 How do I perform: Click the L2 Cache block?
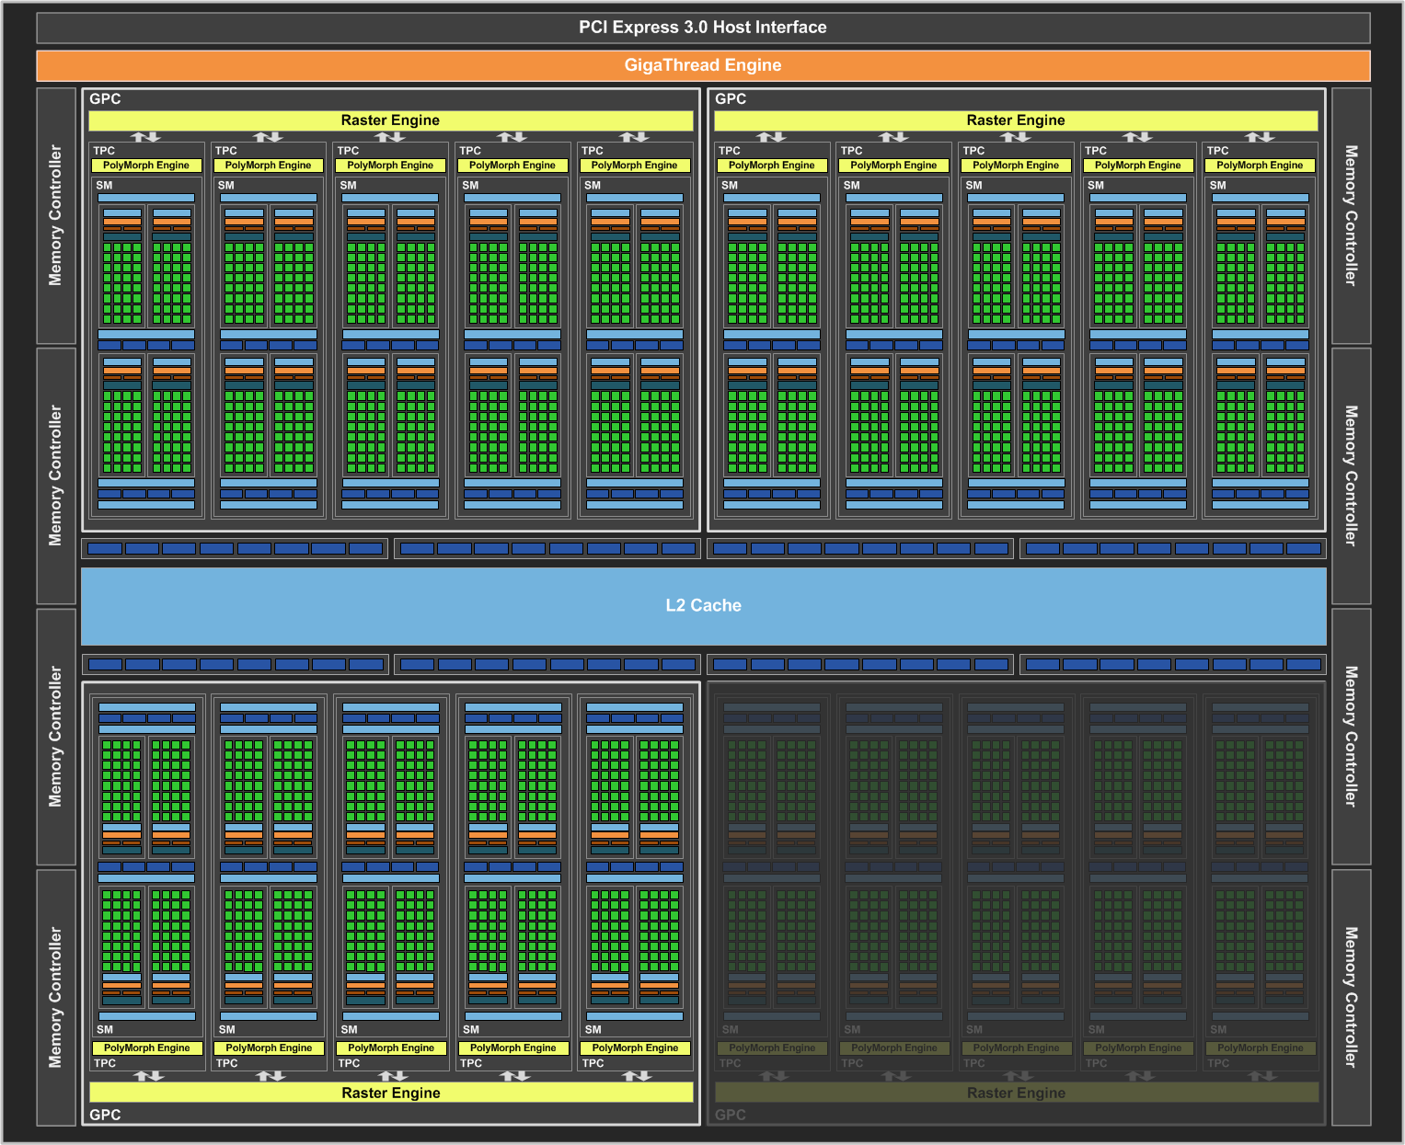(x=703, y=605)
